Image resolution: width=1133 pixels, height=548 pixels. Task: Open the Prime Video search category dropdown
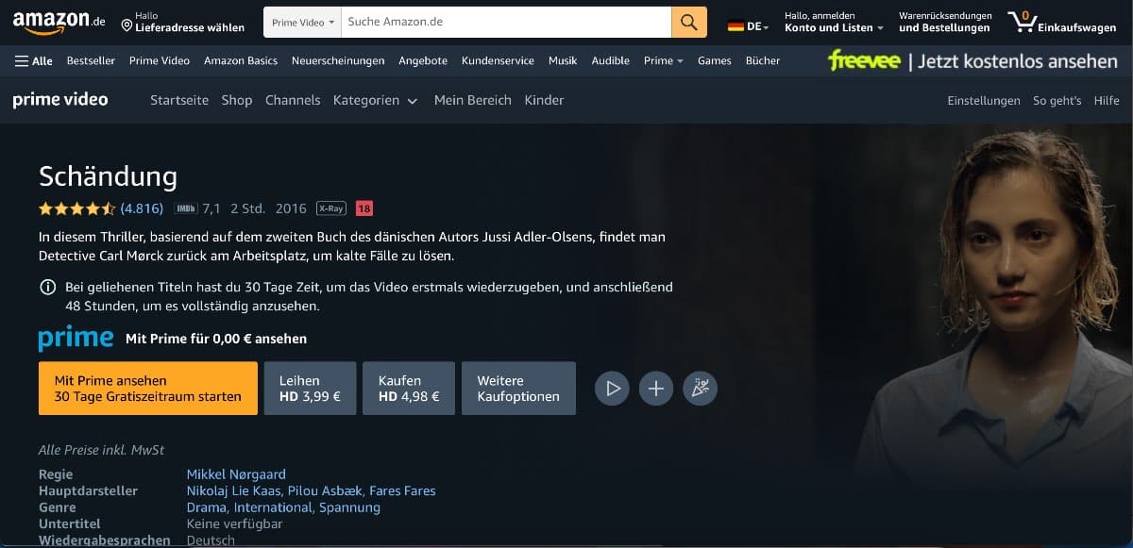(303, 22)
